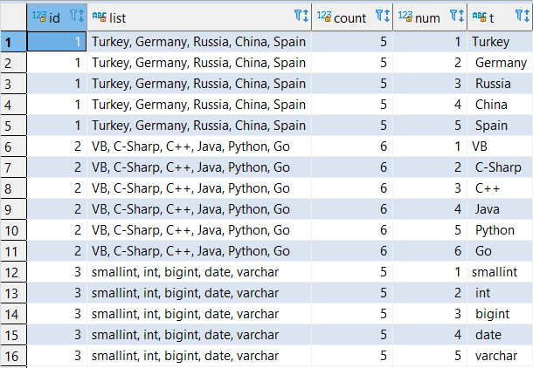The width and height of the screenshot is (533, 368).
Task: Select row number 4 header
Action: (13, 105)
